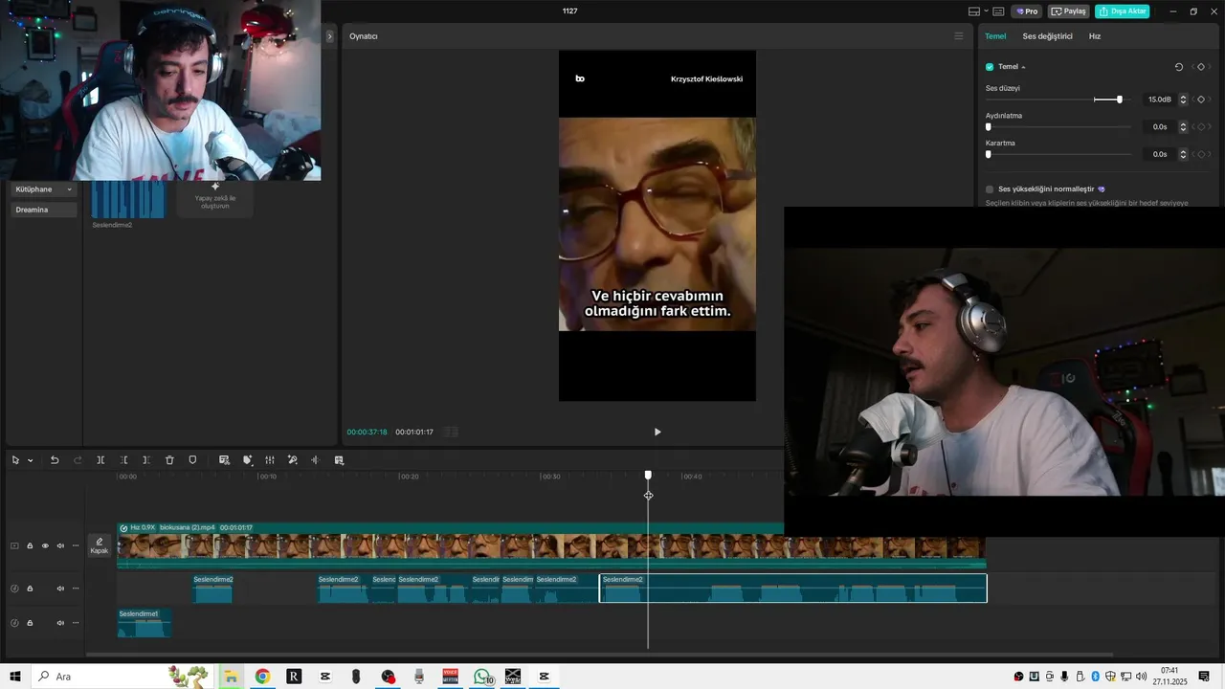Step the Aydınlatma value with the spinner
This screenshot has width=1225, height=689.
coord(1183,126)
